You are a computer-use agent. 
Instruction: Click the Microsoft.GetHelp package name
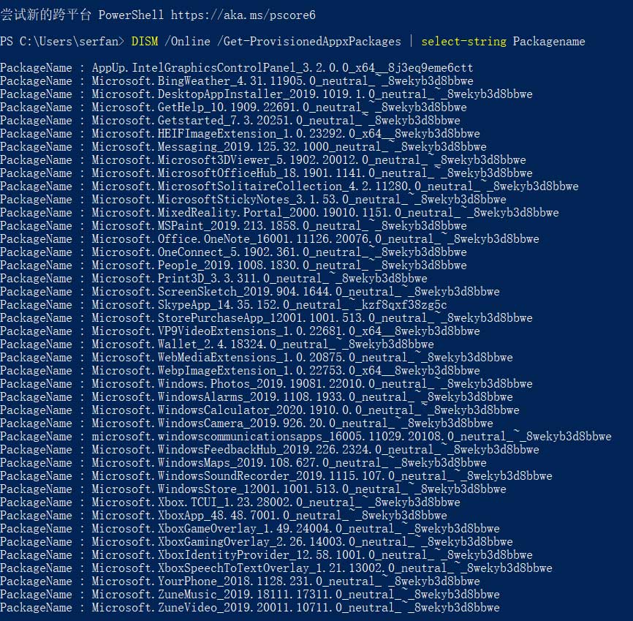[279, 108]
